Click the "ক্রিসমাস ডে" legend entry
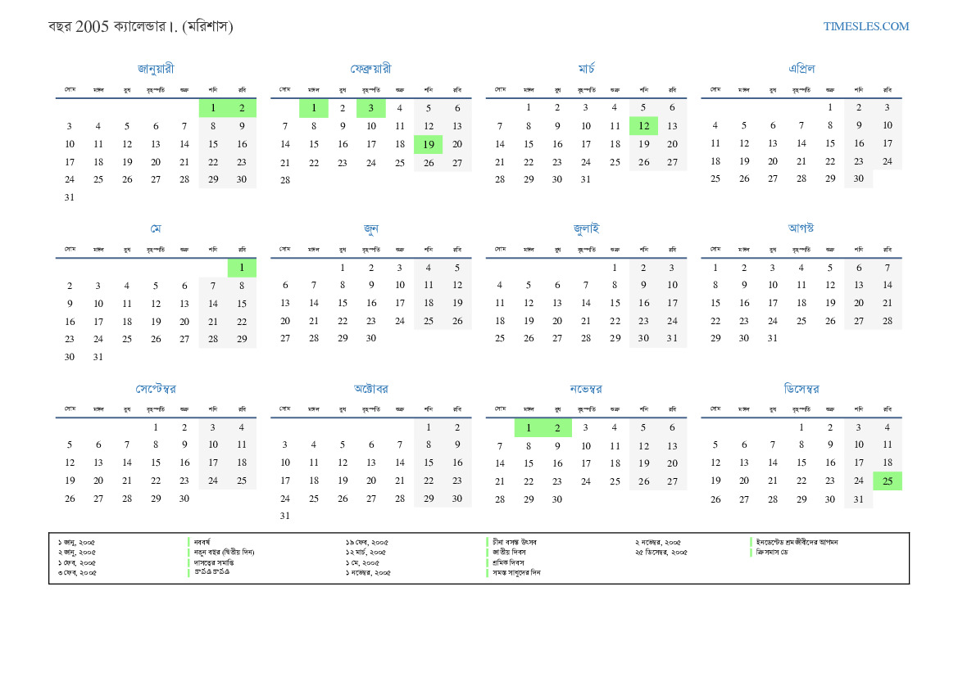 point(772,552)
